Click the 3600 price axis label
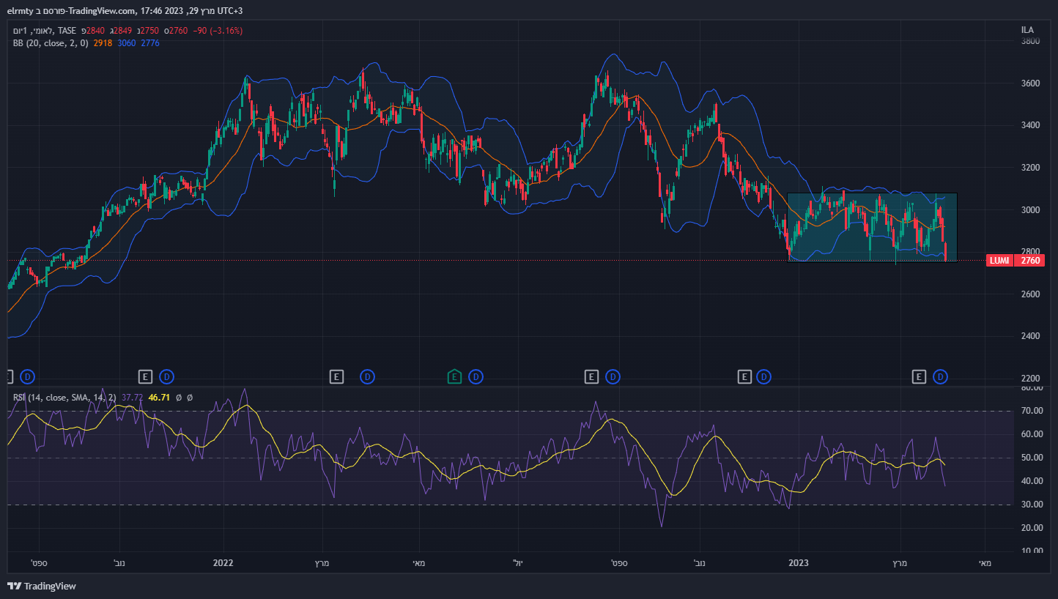This screenshot has width=1058, height=599. tap(1031, 83)
